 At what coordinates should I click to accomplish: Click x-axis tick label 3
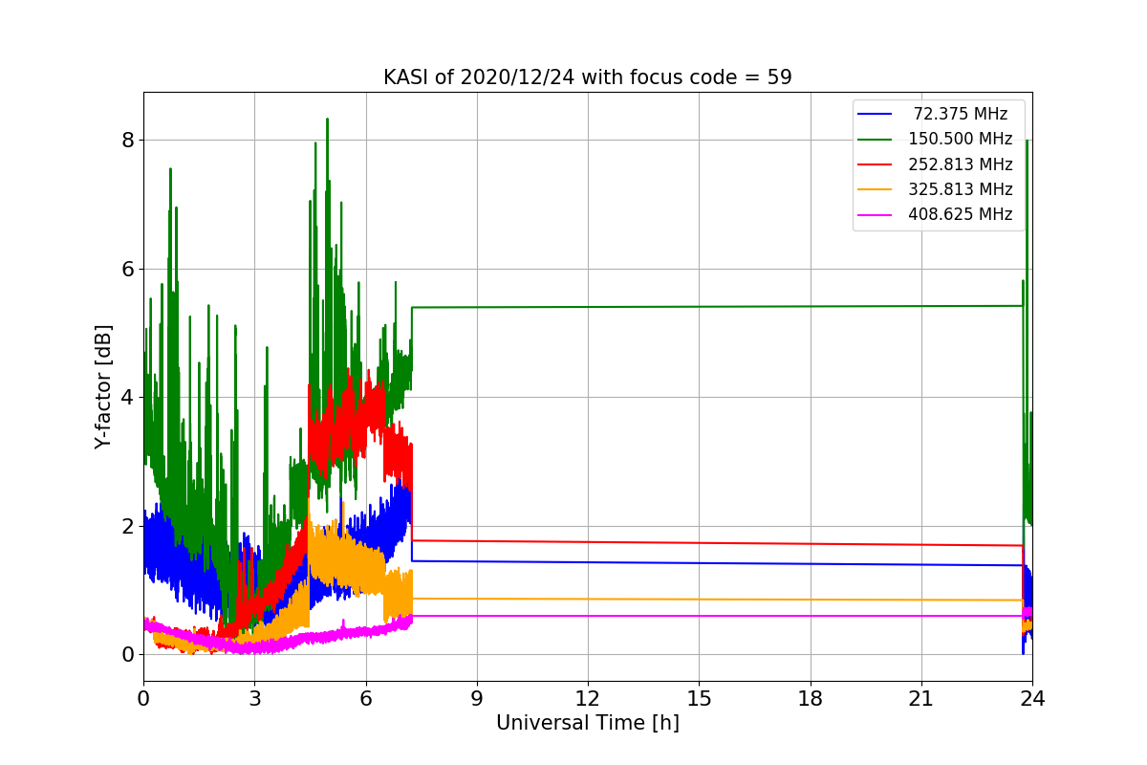pos(254,699)
